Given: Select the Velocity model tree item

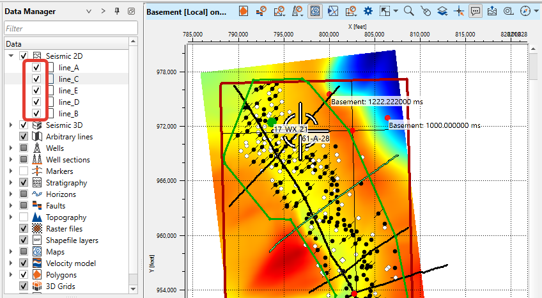Looking at the screenshot, I should [71, 263].
